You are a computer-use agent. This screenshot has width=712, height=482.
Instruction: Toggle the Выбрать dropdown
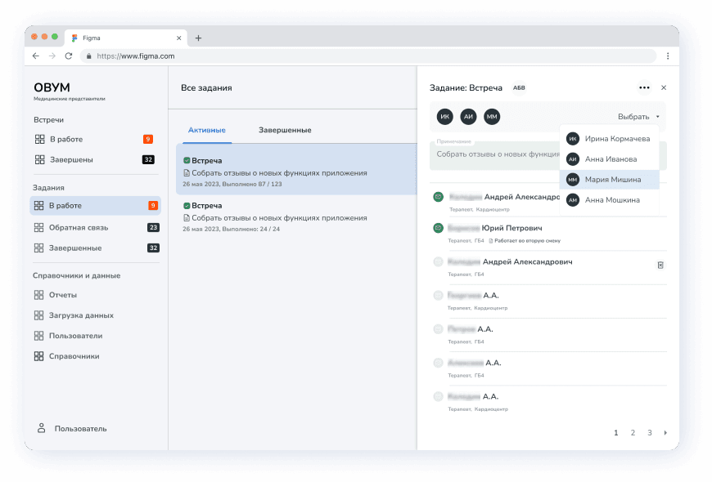[x=638, y=117]
